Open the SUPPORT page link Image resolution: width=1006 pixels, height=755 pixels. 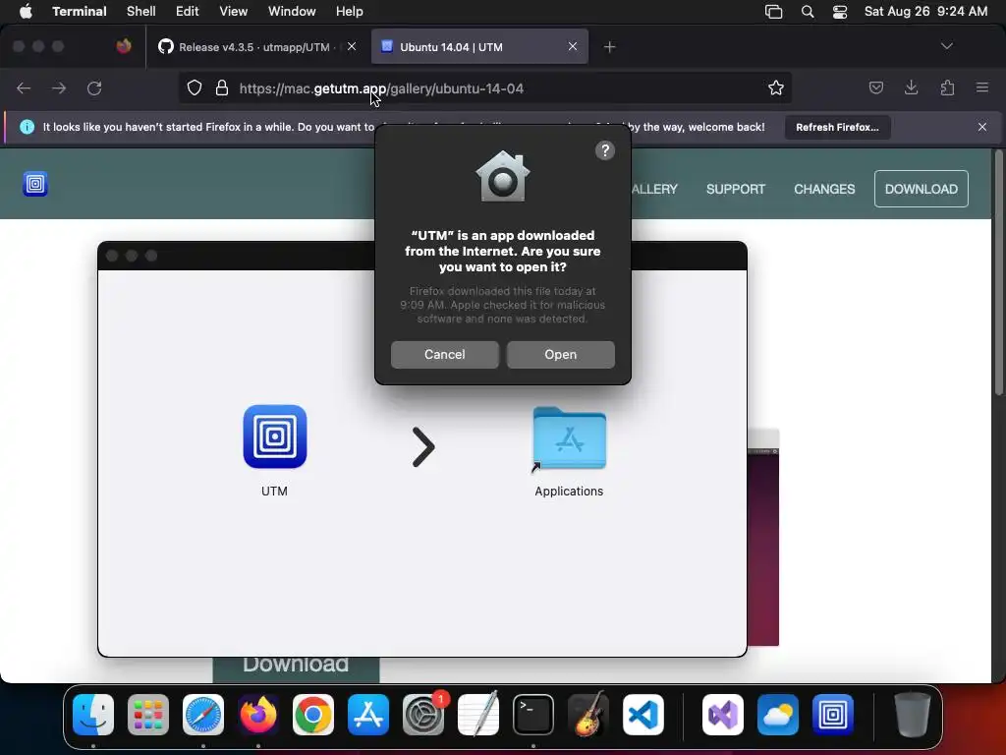click(x=735, y=190)
